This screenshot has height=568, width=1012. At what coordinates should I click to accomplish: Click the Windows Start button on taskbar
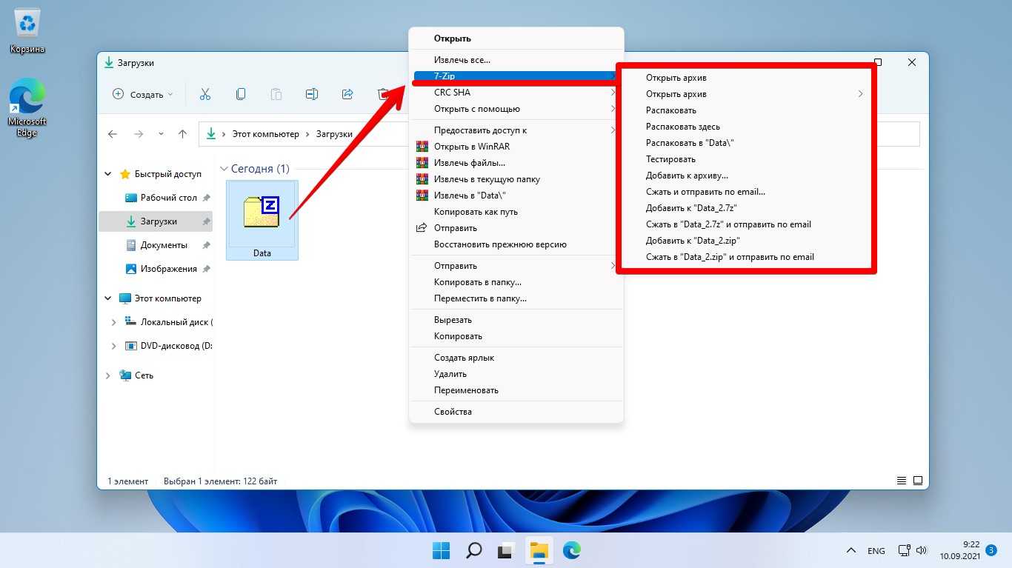click(441, 550)
